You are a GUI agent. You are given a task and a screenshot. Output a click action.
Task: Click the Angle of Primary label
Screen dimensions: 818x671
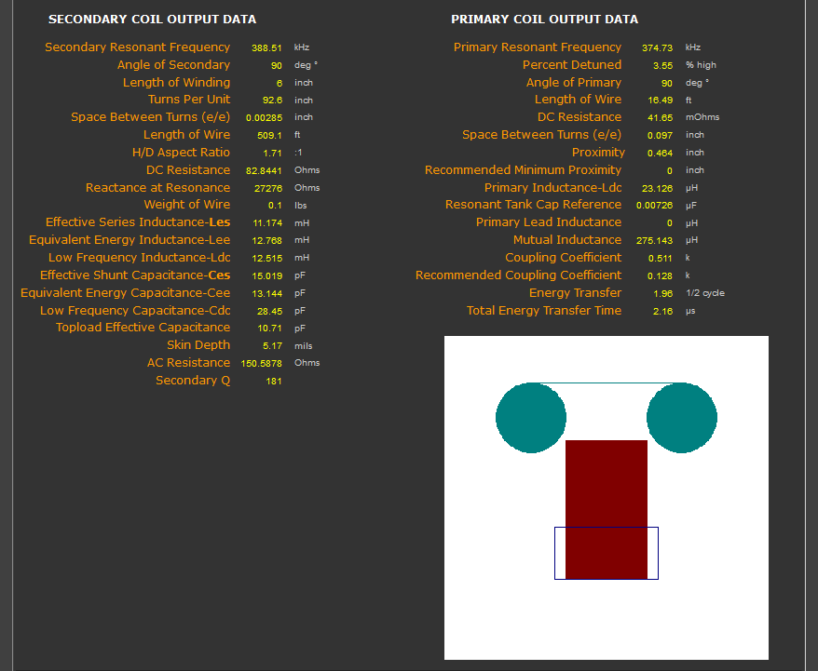[573, 82]
